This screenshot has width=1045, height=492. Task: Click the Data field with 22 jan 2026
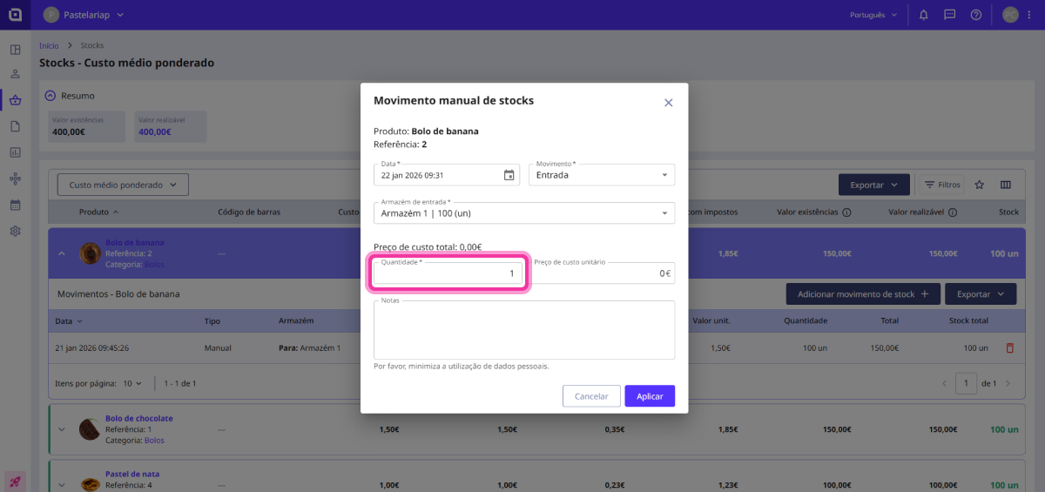[x=447, y=175]
